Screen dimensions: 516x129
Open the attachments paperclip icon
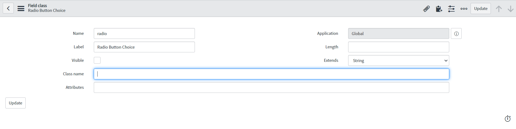(426, 9)
